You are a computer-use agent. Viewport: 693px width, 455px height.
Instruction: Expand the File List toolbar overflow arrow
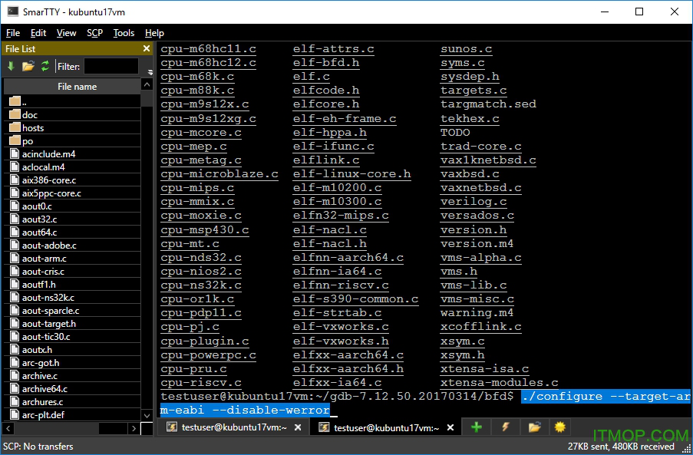(150, 72)
